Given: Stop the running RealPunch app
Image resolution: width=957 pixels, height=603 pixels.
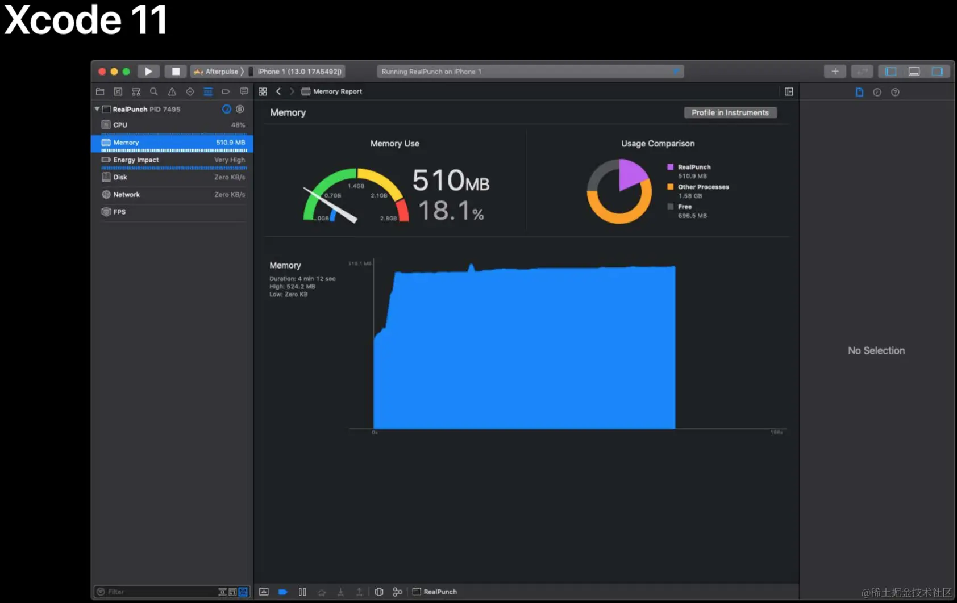Looking at the screenshot, I should 176,72.
